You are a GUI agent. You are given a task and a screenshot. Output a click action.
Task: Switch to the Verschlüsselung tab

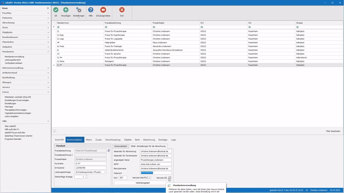[x=113, y=140]
